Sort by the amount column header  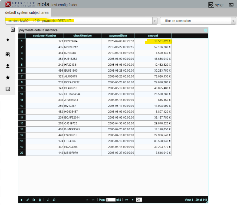153,36
